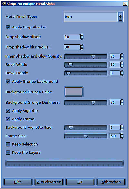The width and height of the screenshot is (129, 189).
Task: Uncheck Apply Frame checkbox
Action: [8, 119]
